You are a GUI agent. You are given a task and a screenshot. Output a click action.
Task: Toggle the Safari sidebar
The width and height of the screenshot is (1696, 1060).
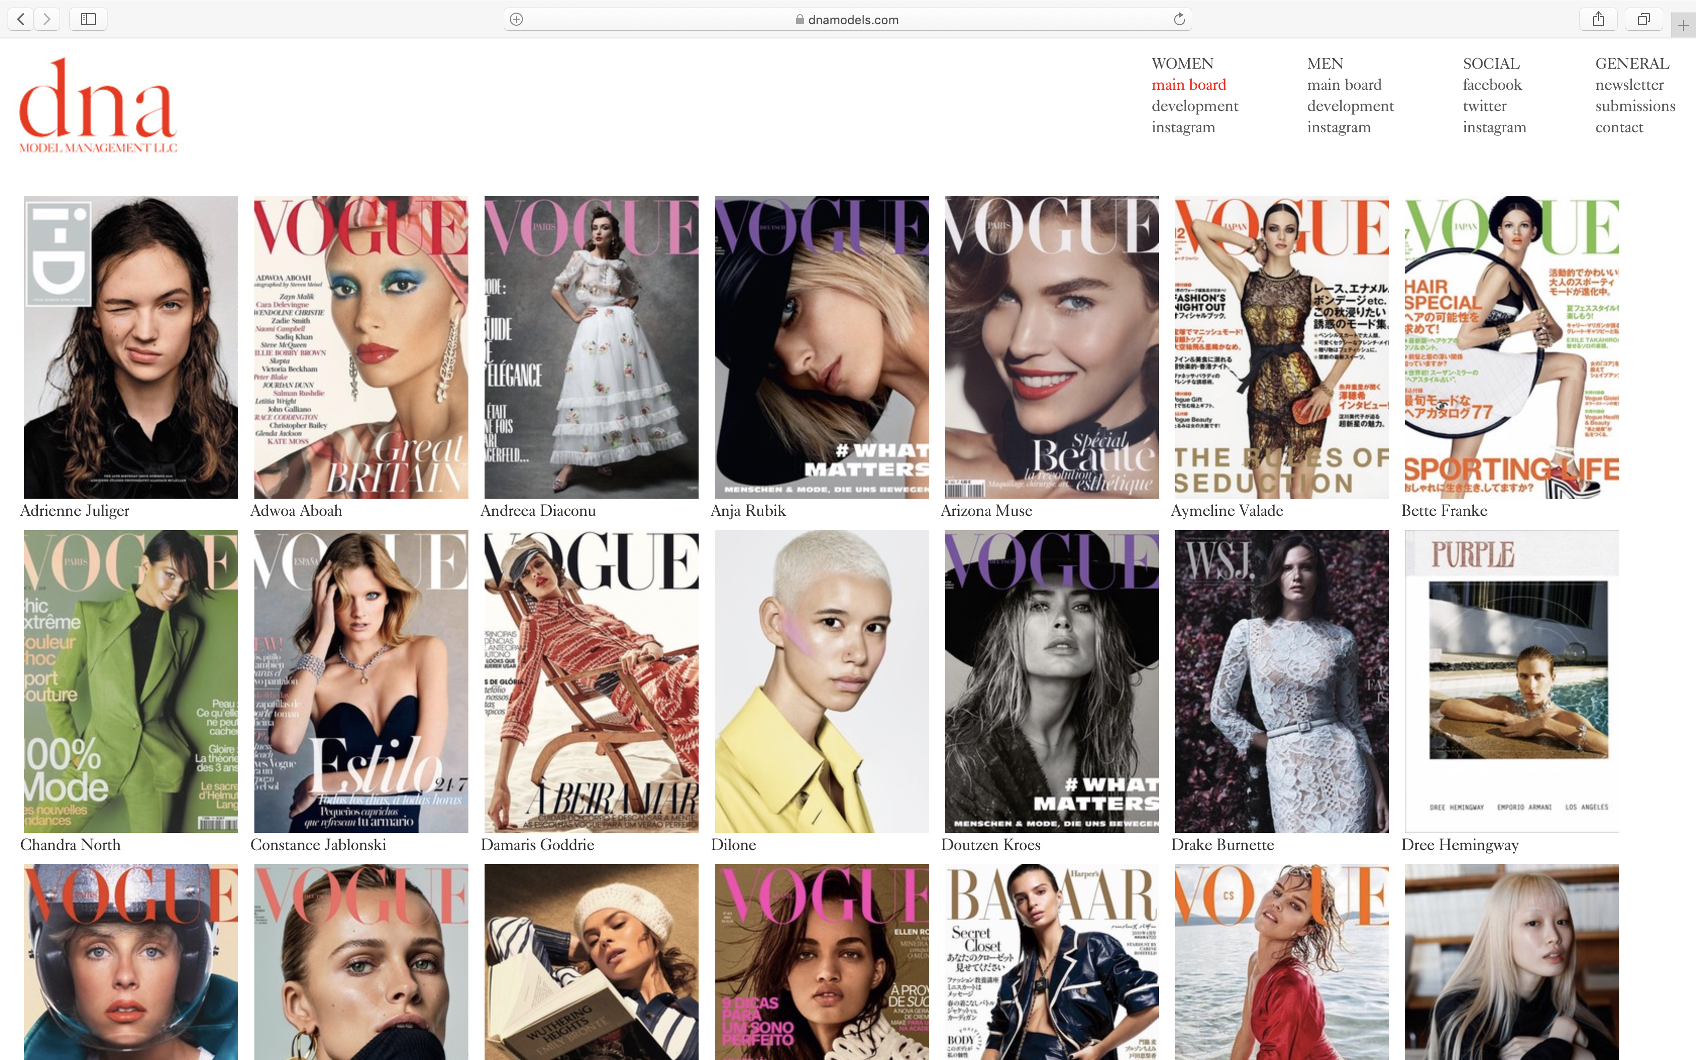(x=88, y=19)
